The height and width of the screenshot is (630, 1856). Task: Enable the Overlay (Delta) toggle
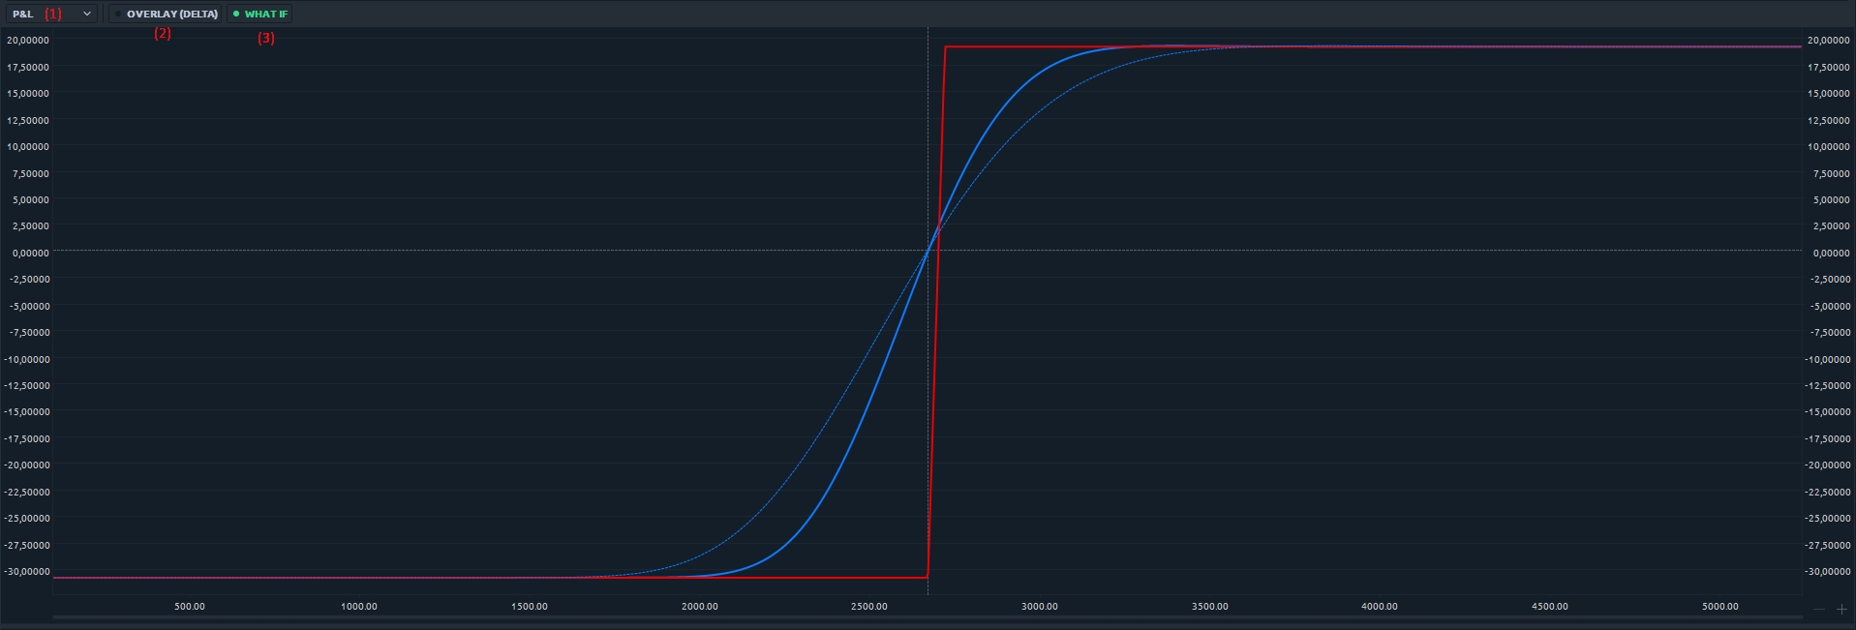click(166, 14)
